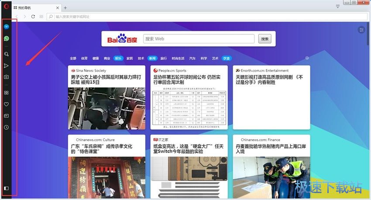Open personal news icon in sidebar
371x200 pixels.
click(7, 116)
